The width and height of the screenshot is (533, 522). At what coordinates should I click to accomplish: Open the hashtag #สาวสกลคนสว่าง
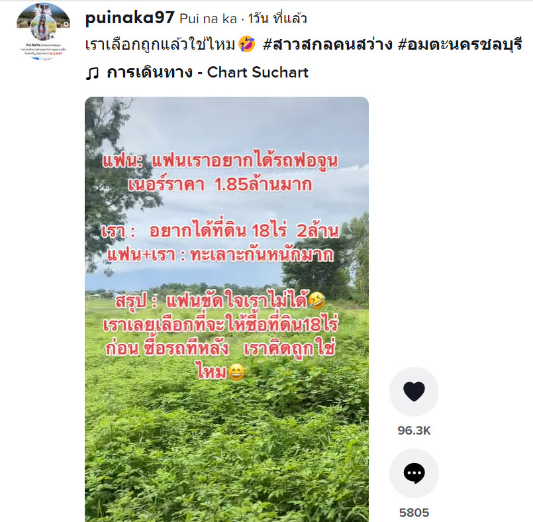328,44
